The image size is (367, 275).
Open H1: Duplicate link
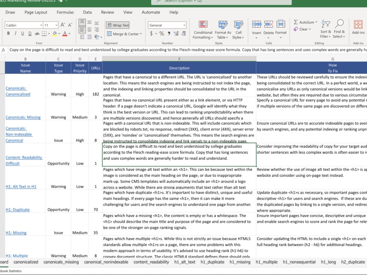coord(18,209)
